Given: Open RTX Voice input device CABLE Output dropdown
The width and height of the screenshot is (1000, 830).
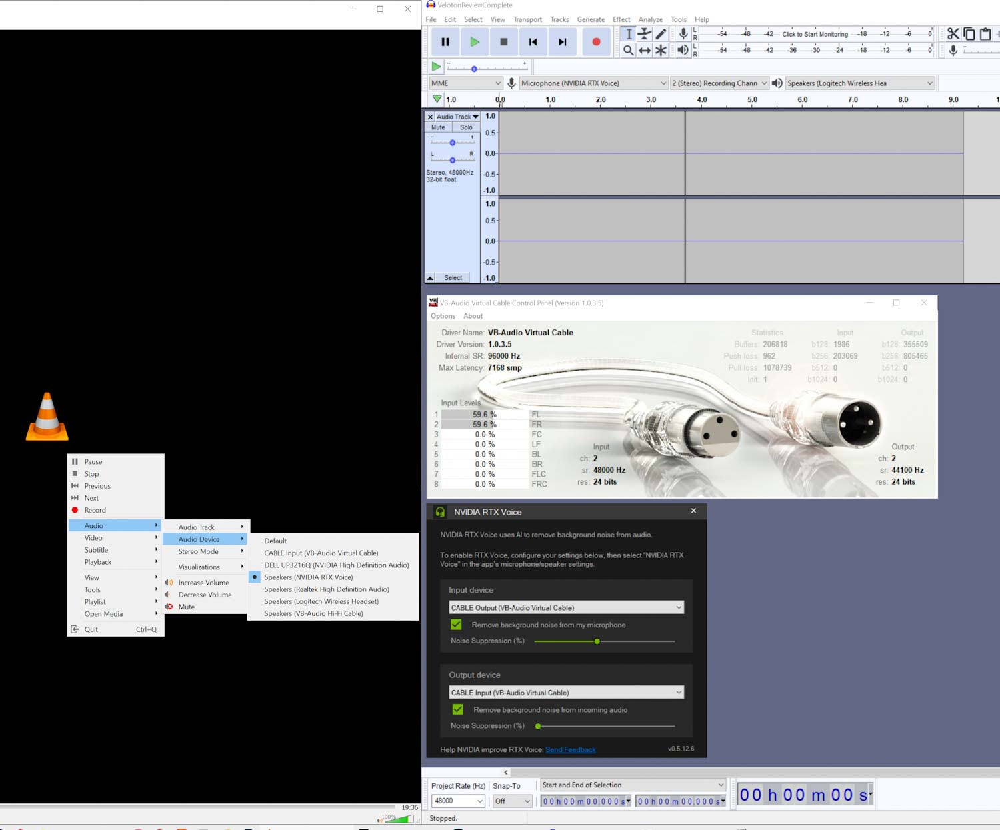Looking at the screenshot, I should [566, 607].
